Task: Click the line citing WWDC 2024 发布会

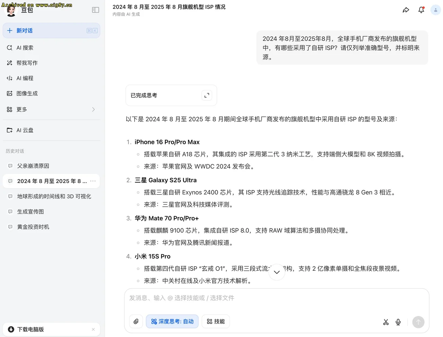Action: tap(200, 166)
